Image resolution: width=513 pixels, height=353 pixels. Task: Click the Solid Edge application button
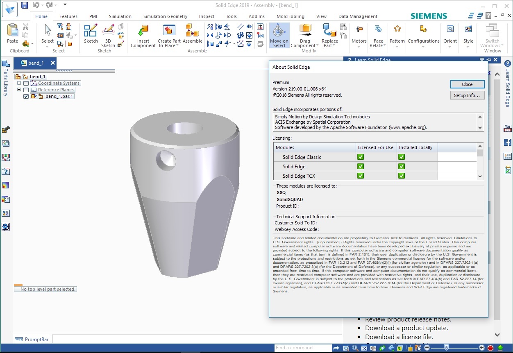pos(9,9)
